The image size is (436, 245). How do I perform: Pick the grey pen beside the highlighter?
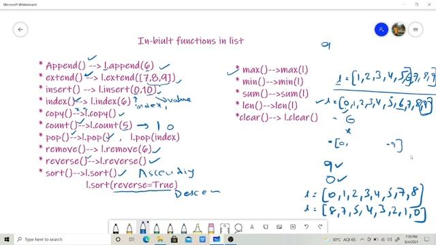coord(184,228)
